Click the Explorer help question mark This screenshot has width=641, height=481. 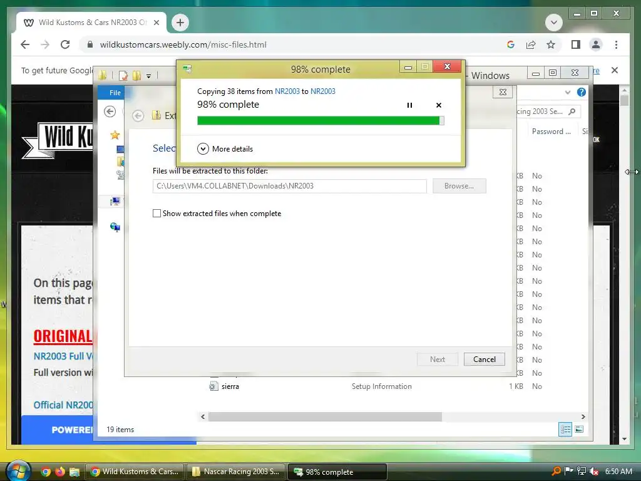pos(581,92)
